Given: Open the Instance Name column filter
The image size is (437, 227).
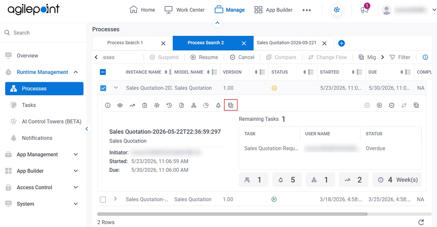Looking at the screenshot, I should click(171, 72).
